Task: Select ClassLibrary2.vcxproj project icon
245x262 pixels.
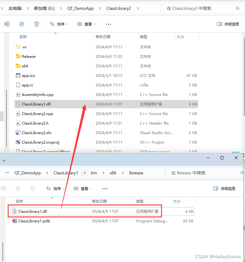Action: coord(18,142)
